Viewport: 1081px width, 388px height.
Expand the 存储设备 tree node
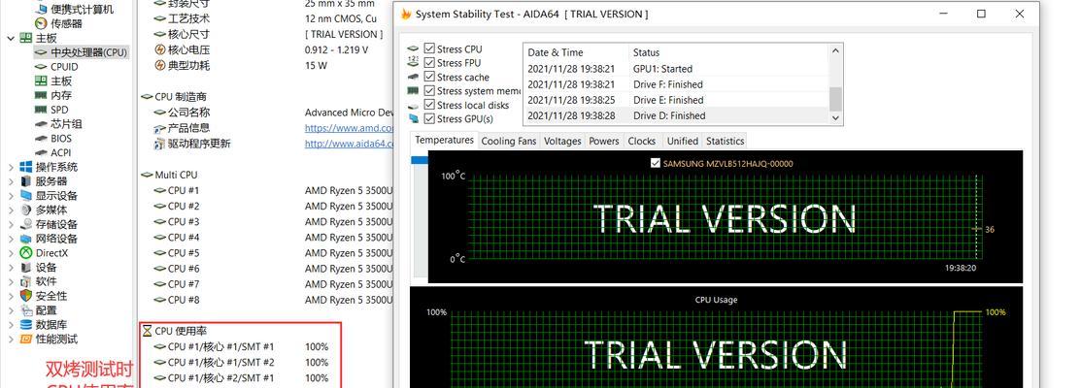tap(11, 224)
